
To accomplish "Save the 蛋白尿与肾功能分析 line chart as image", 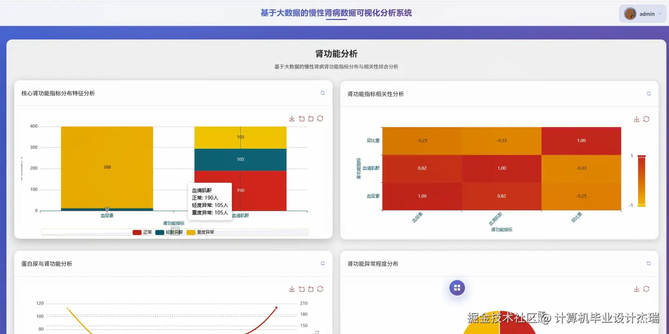I will pyautogui.click(x=292, y=289).
